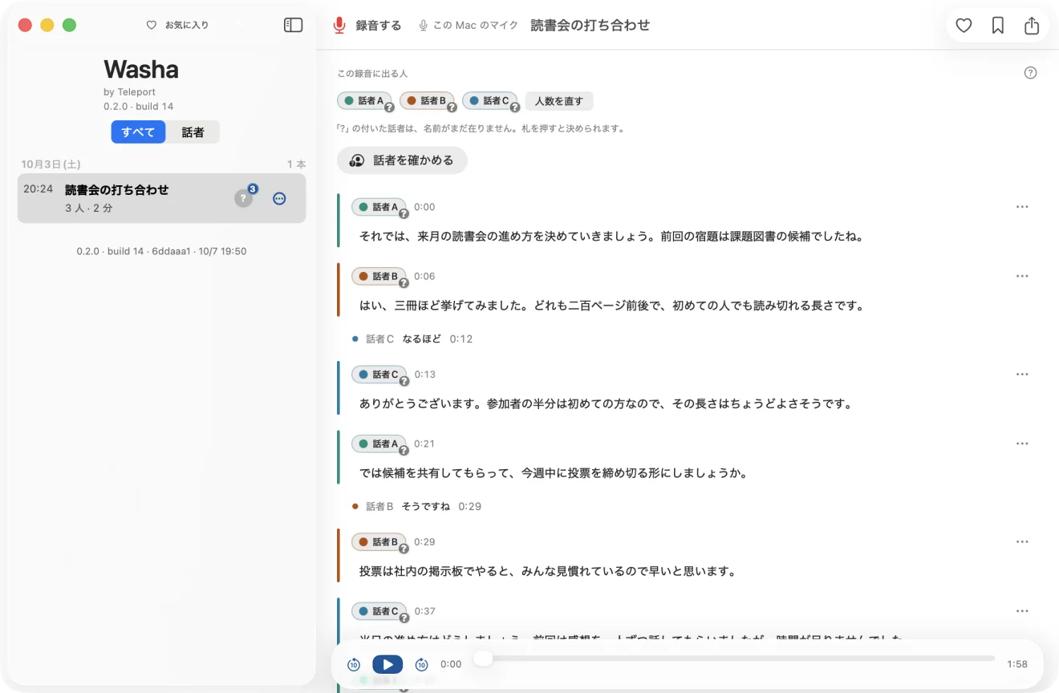Bookmark this recording

[997, 26]
